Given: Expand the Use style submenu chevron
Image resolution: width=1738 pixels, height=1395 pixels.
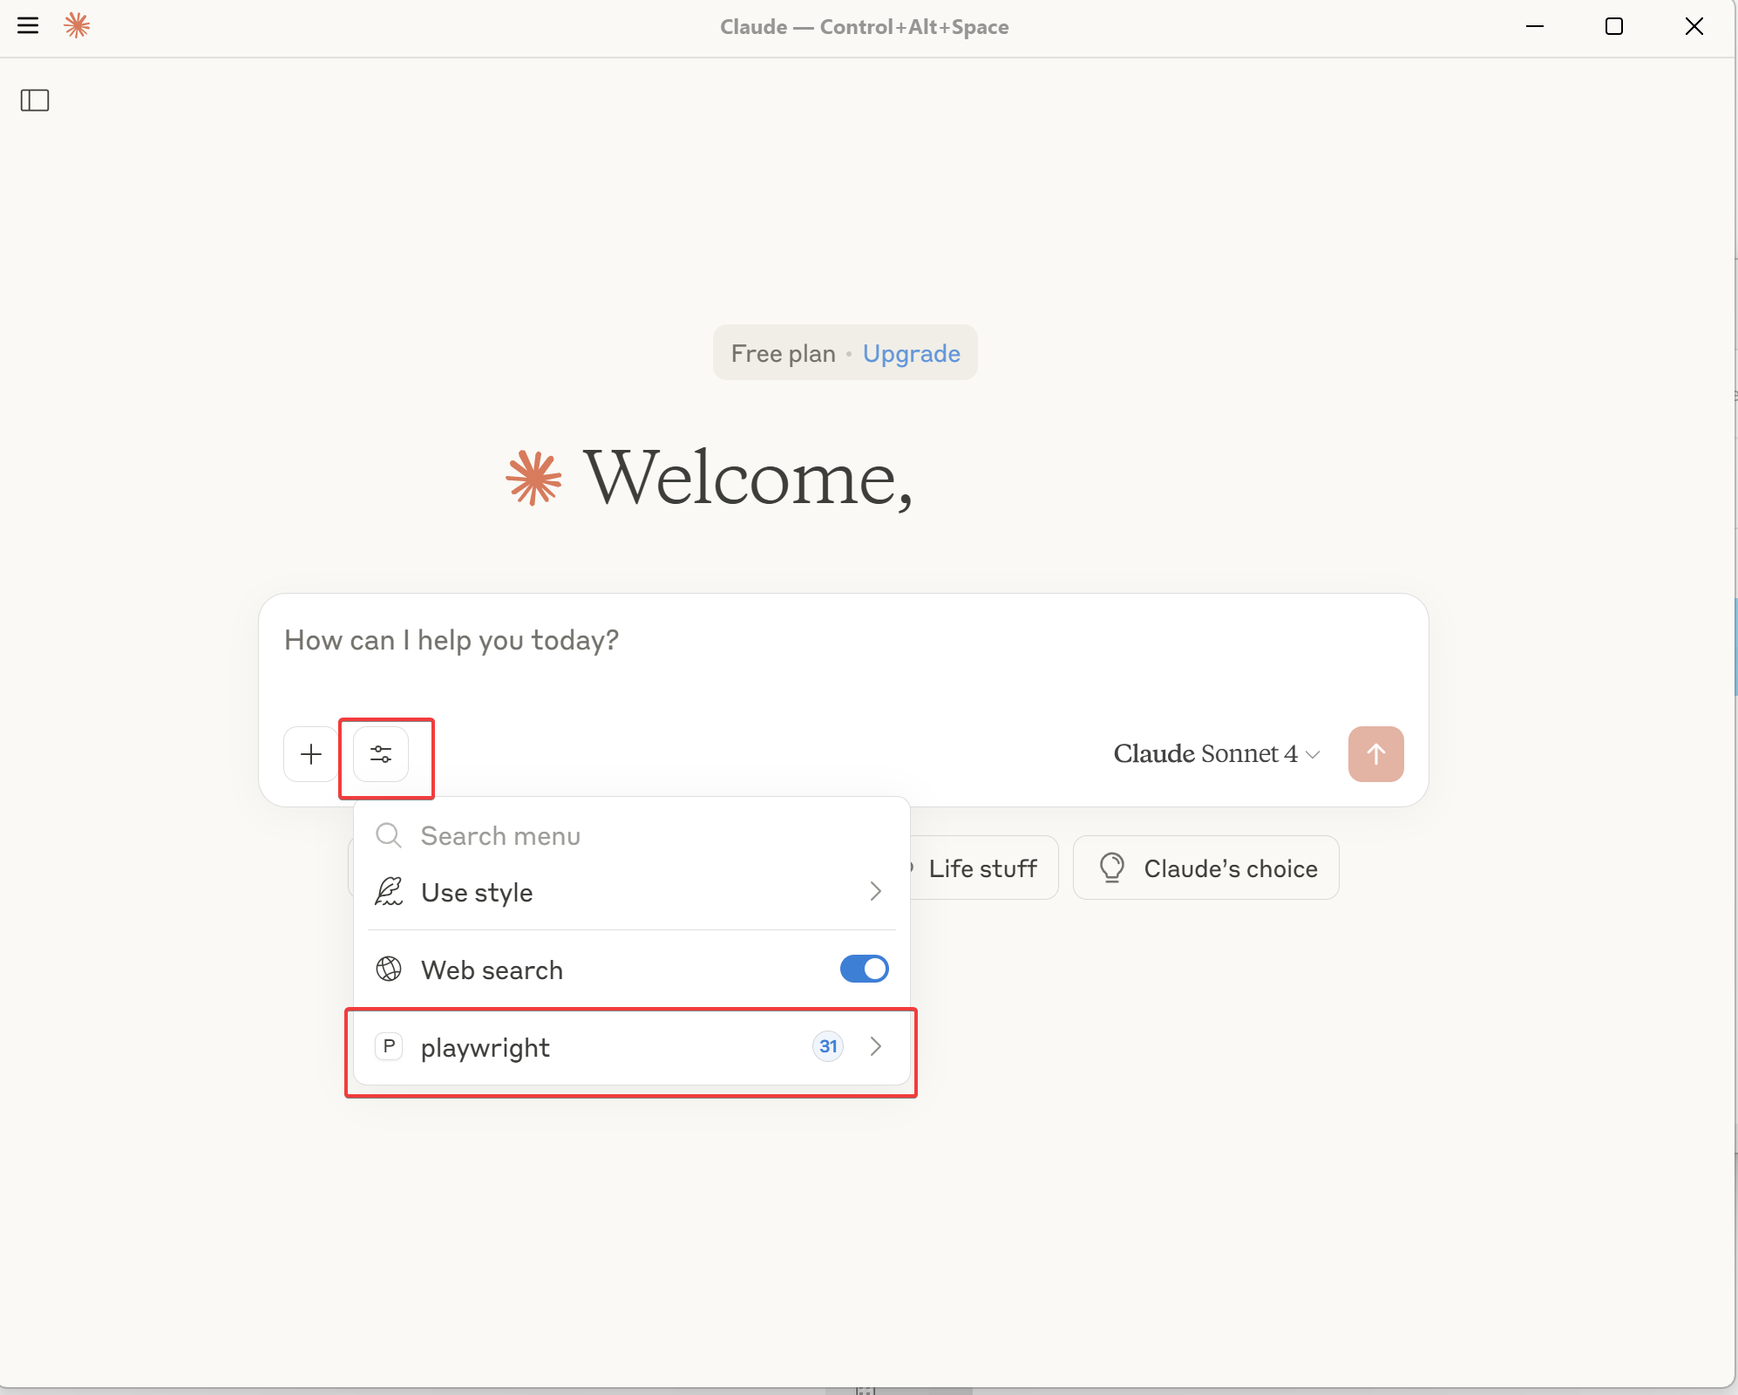Looking at the screenshot, I should coord(876,891).
